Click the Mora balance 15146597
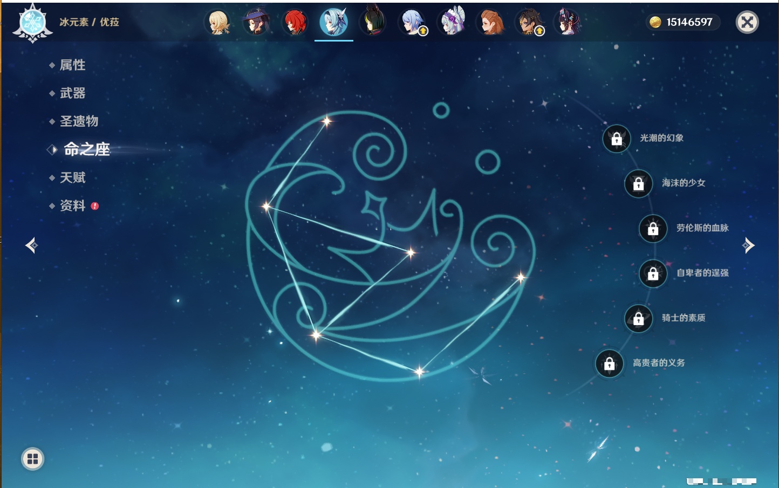 (683, 22)
